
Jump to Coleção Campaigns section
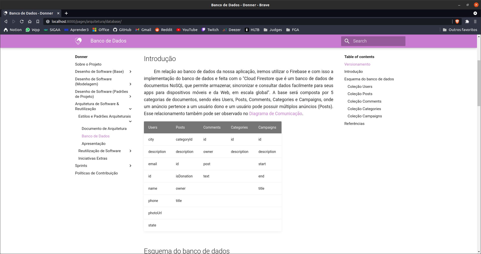(365, 116)
